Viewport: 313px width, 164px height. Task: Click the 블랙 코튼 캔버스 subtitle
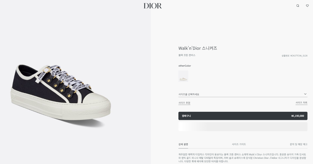point(187,55)
